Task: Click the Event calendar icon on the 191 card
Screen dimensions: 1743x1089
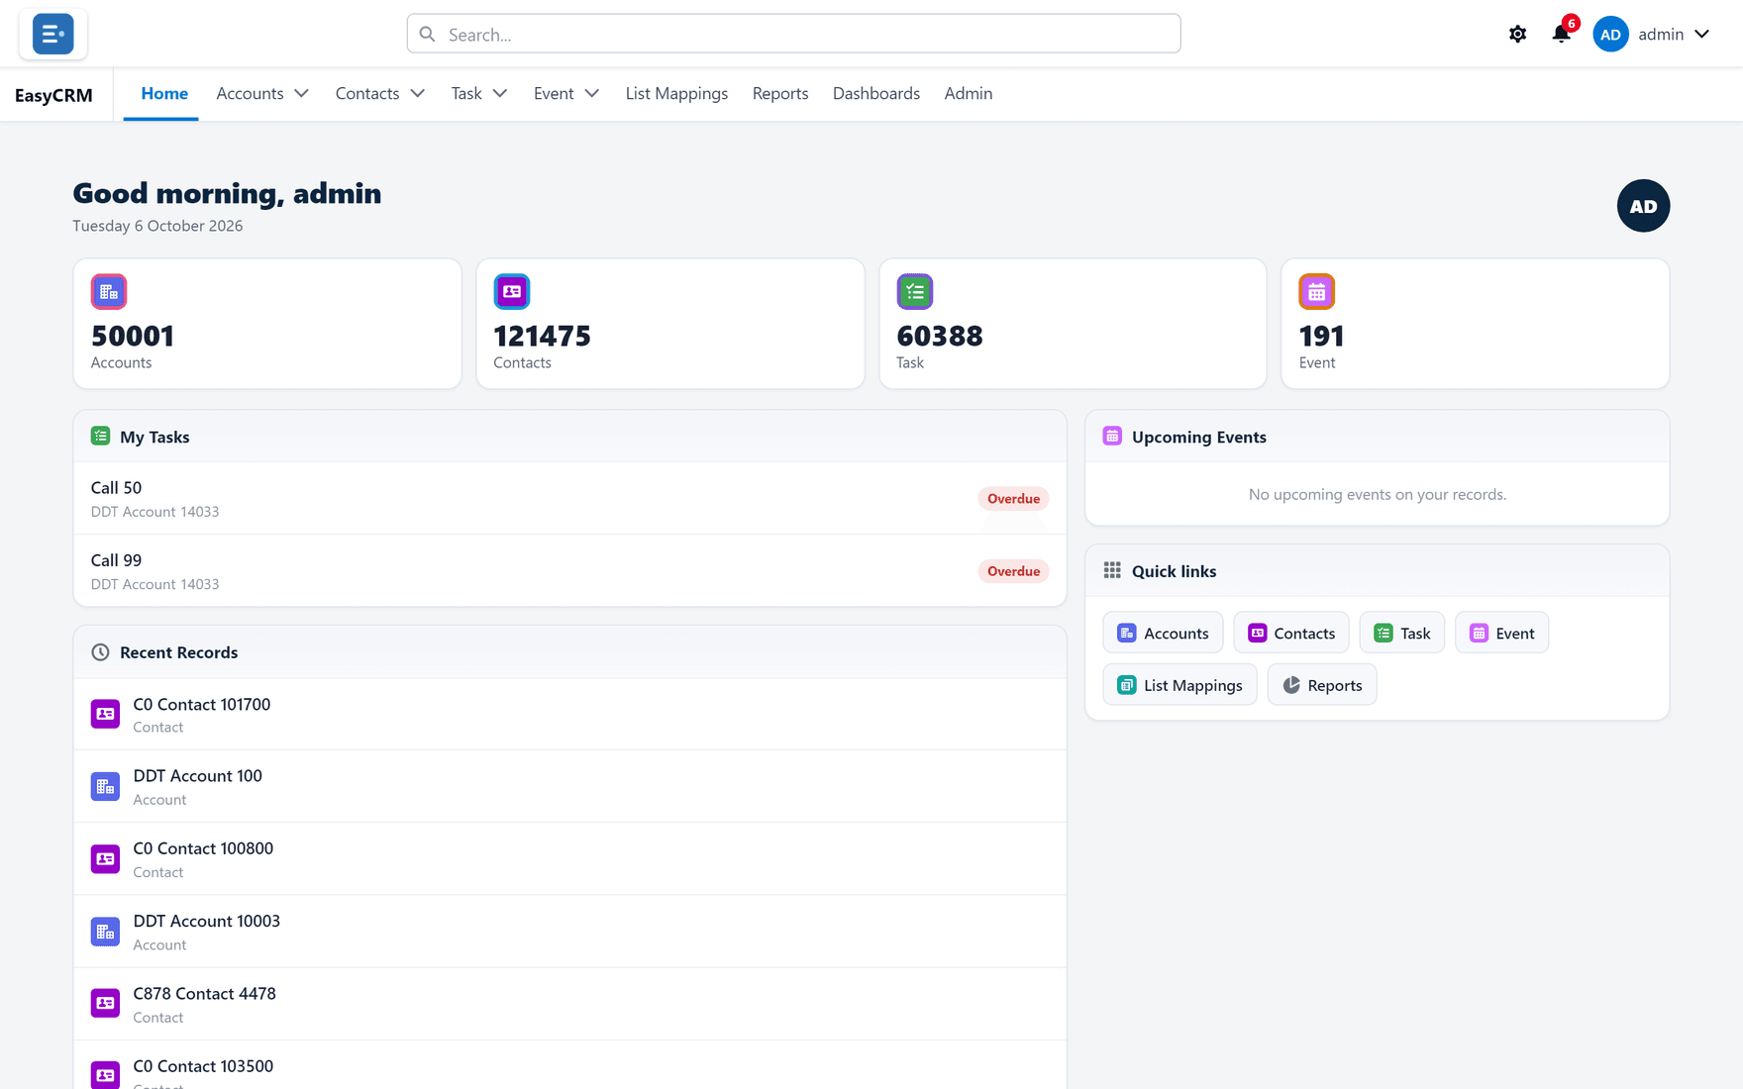Action: tap(1316, 292)
